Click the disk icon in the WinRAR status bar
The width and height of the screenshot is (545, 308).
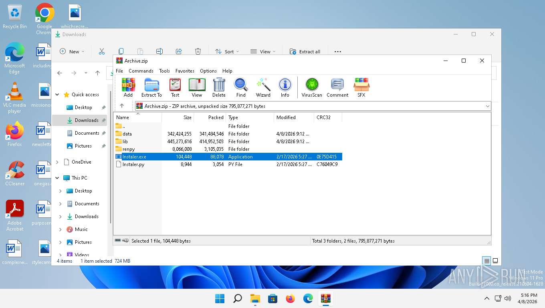pyautogui.click(x=118, y=241)
